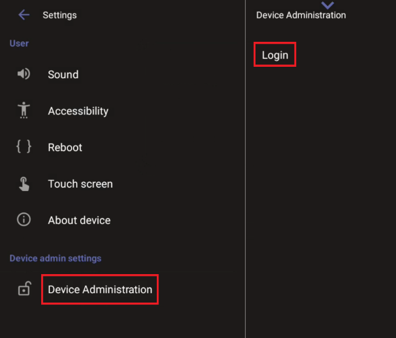Select the Device Administration menu label
Screen dimensions: 396x338
click(100, 289)
